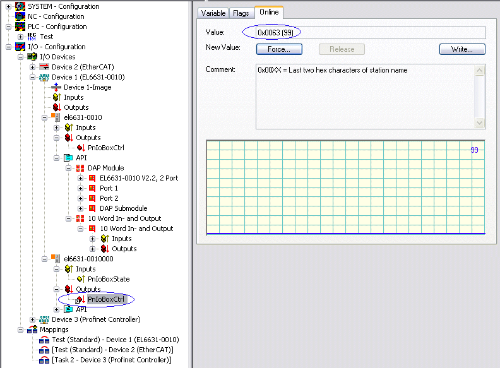The image size is (500, 368).
Task: Expand Inputs under el6631-0010
Action: (56, 128)
